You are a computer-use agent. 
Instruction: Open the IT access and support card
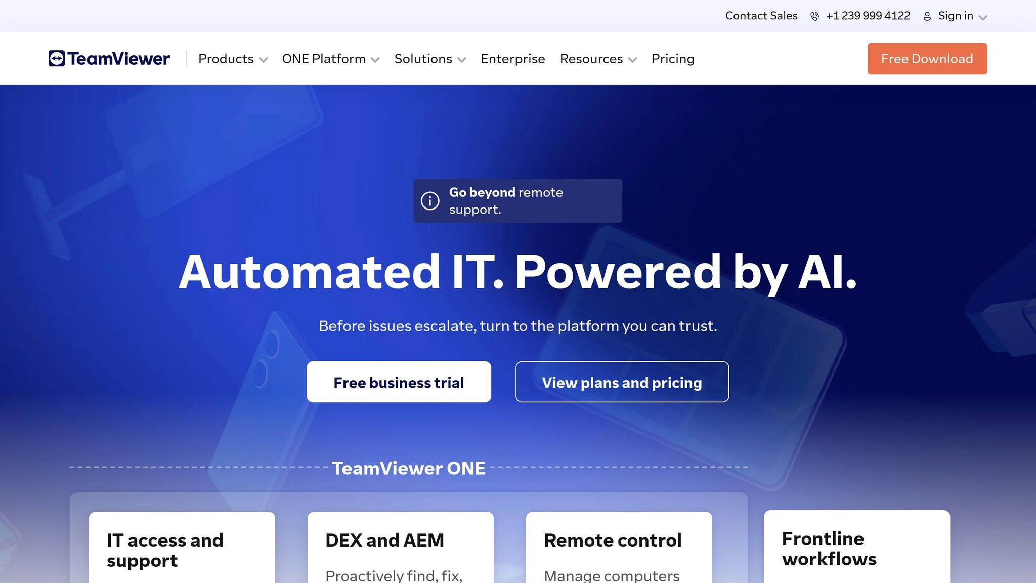[x=182, y=548]
